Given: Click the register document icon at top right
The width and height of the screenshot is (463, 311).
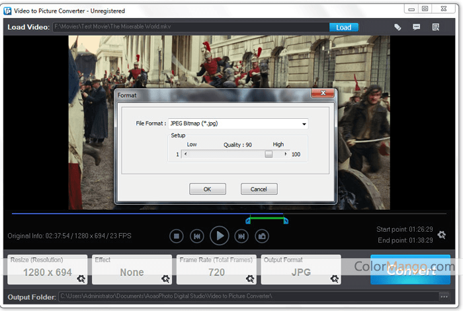Looking at the screenshot, I should click(436, 27).
